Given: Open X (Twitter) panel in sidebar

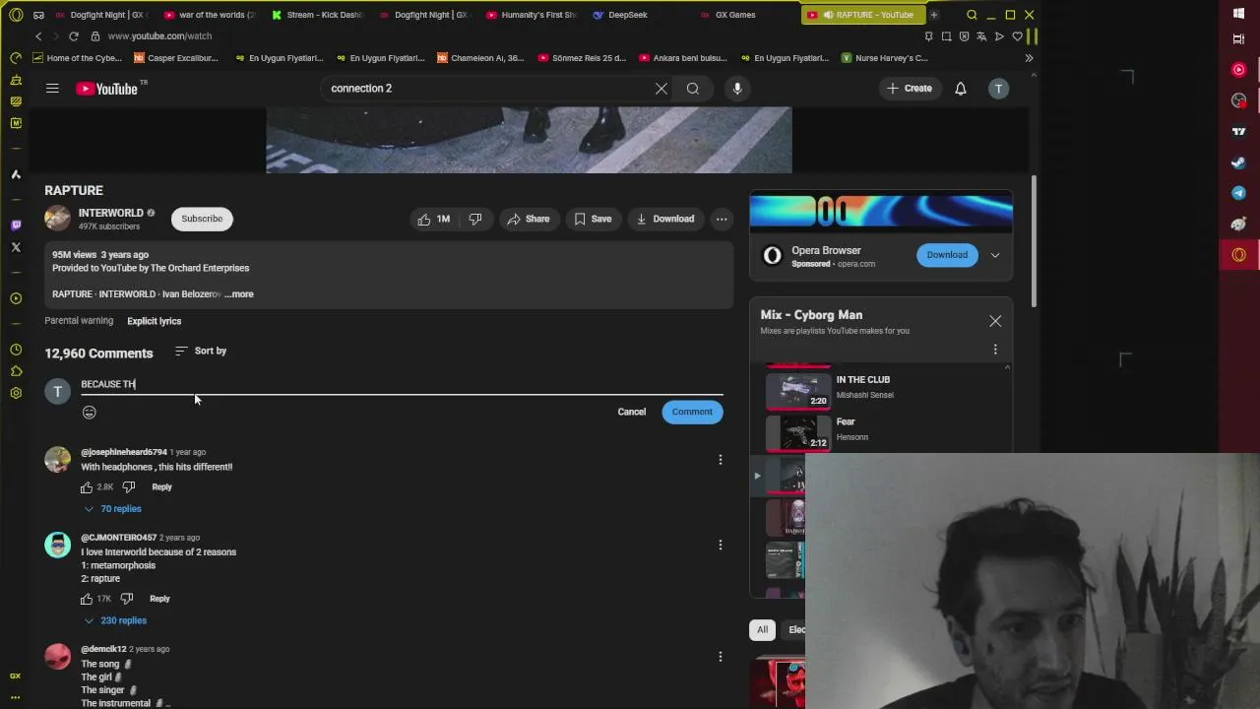Looking at the screenshot, I should (x=16, y=247).
